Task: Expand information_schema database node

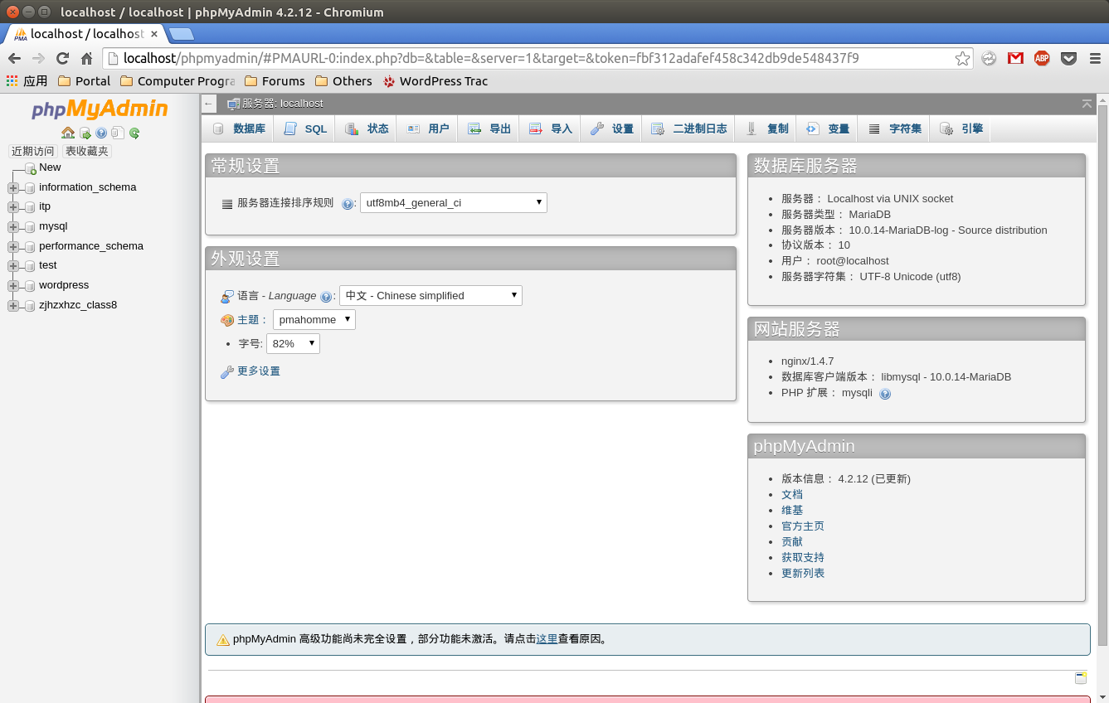Action: pos(12,188)
